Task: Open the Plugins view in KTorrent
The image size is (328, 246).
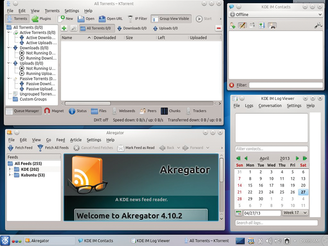Action: pyautogui.click(x=41, y=19)
